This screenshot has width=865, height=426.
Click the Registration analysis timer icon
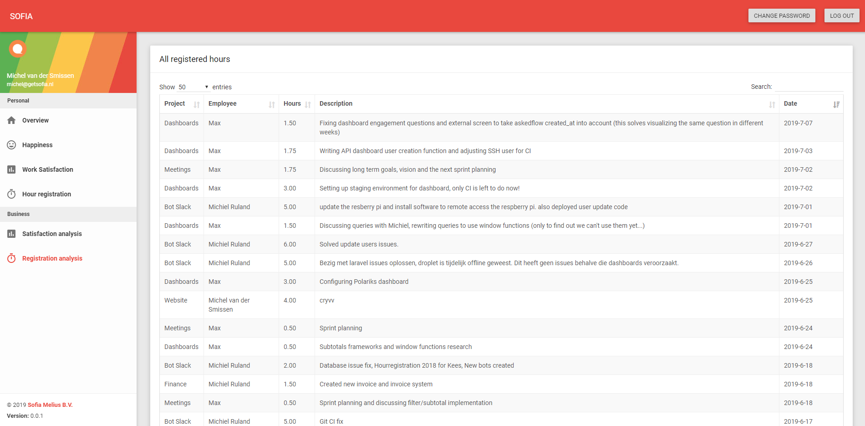coord(11,258)
